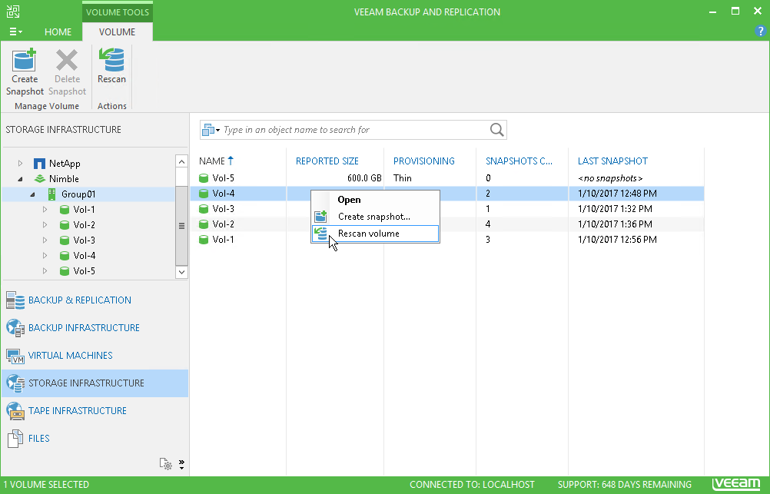The image size is (770, 494).
Task: Expand Vol-1 in the tree
Action: 45,209
